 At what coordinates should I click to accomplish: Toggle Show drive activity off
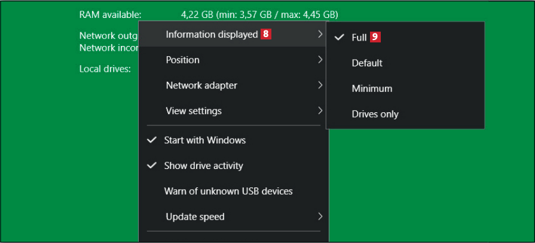(203, 165)
